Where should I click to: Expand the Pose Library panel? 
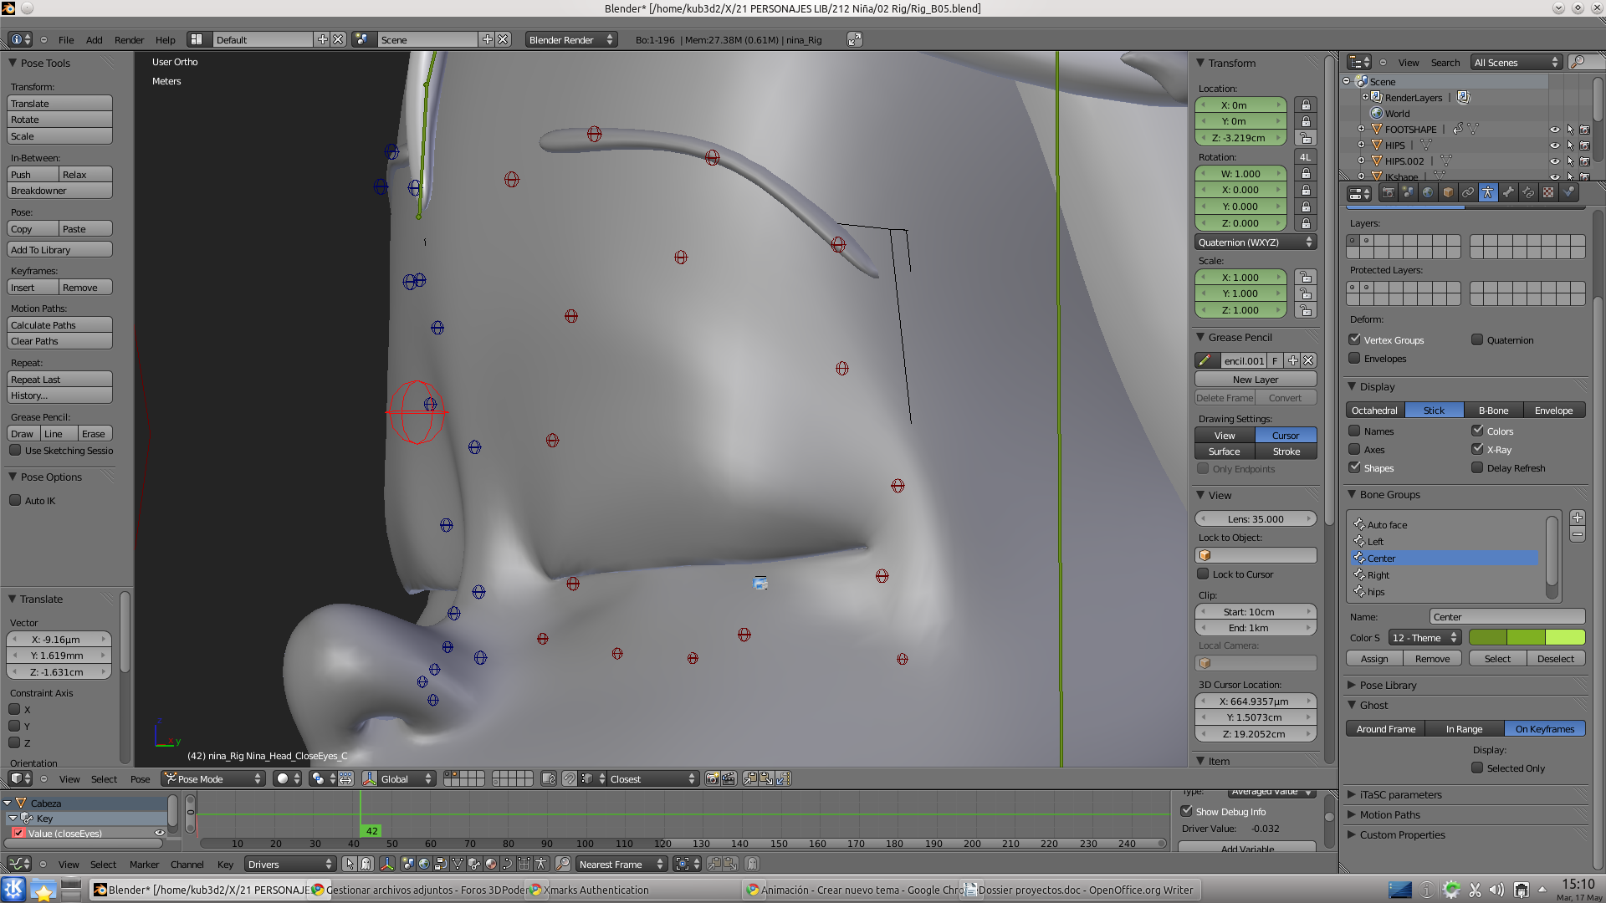tap(1388, 686)
